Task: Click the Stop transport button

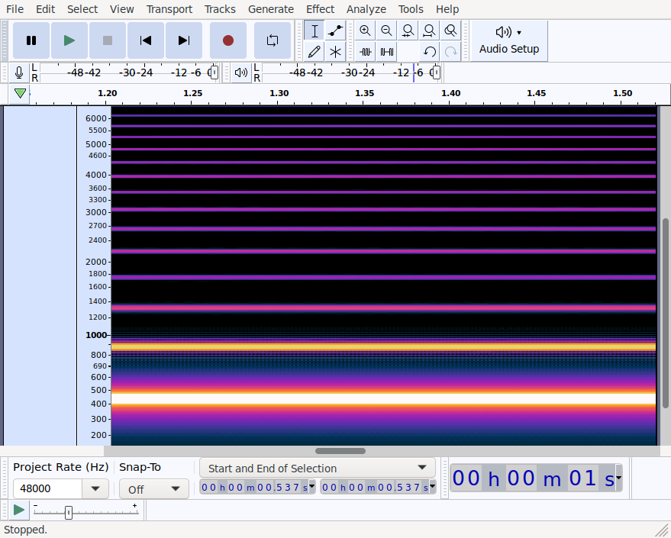Action: click(x=108, y=40)
